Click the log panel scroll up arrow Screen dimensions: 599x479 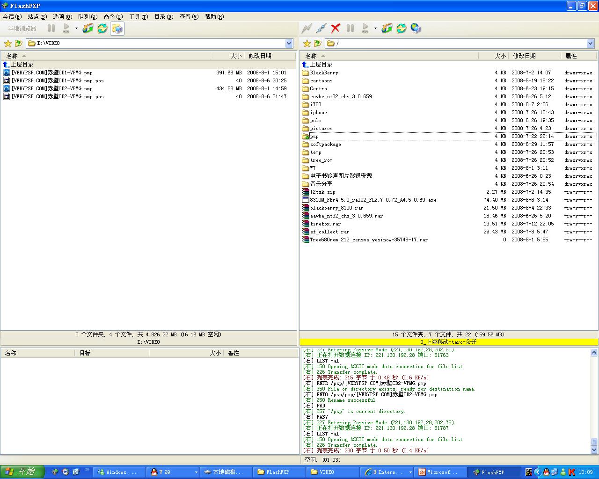[594, 353]
